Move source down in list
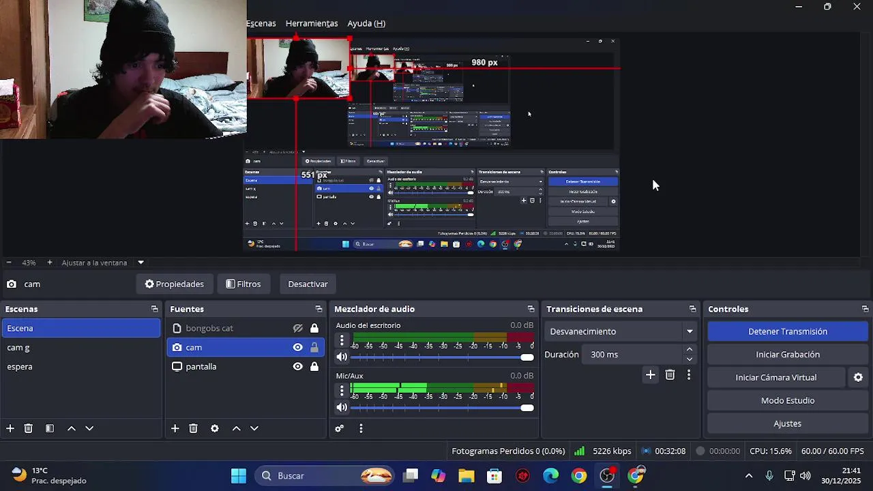The height and width of the screenshot is (491, 873). [254, 428]
